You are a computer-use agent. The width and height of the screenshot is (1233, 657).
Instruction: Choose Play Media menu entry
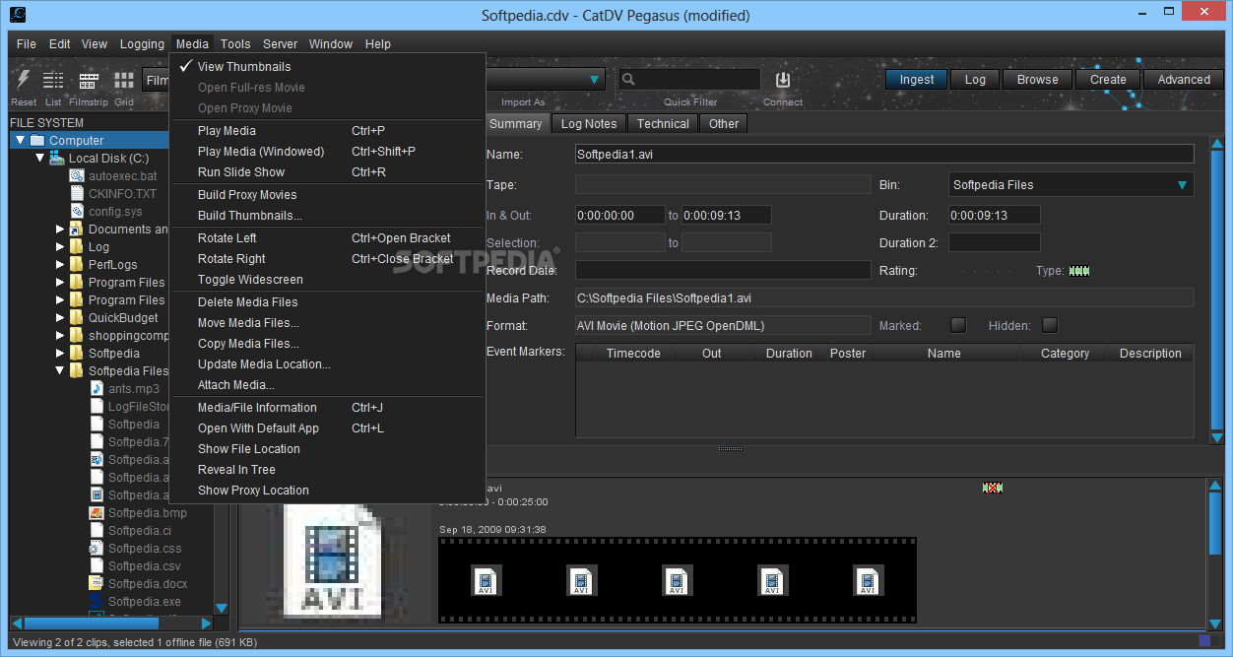click(328, 131)
